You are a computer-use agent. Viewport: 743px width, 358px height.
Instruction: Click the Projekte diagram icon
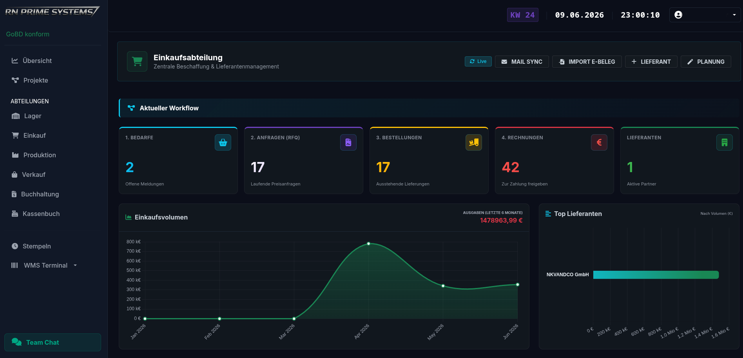(x=15, y=80)
